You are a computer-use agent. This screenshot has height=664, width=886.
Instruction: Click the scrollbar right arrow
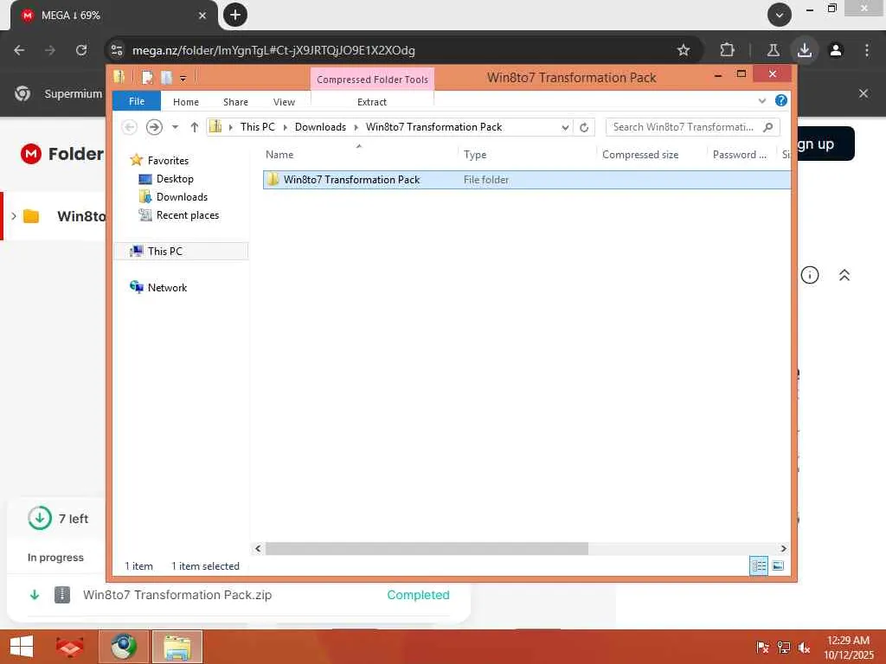pos(783,548)
